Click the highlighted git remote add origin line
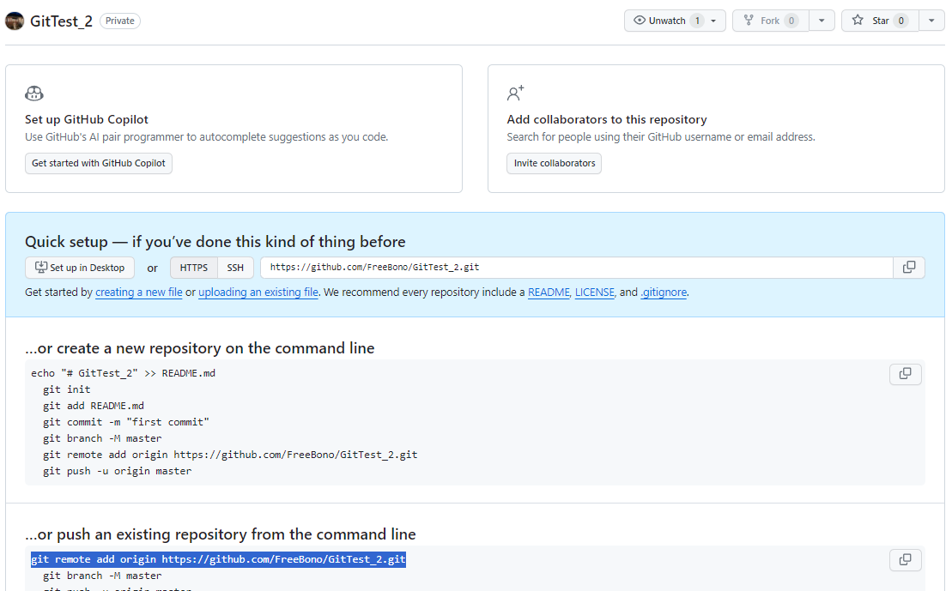This screenshot has width=952, height=591. [x=219, y=559]
